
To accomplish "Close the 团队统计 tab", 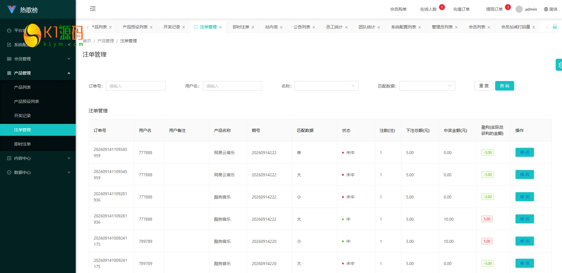I will pyautogui.click(x=379, y=27).
